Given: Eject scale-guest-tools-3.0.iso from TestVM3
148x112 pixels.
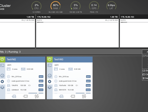Looking at the screenshot, I should click(88, 81).
